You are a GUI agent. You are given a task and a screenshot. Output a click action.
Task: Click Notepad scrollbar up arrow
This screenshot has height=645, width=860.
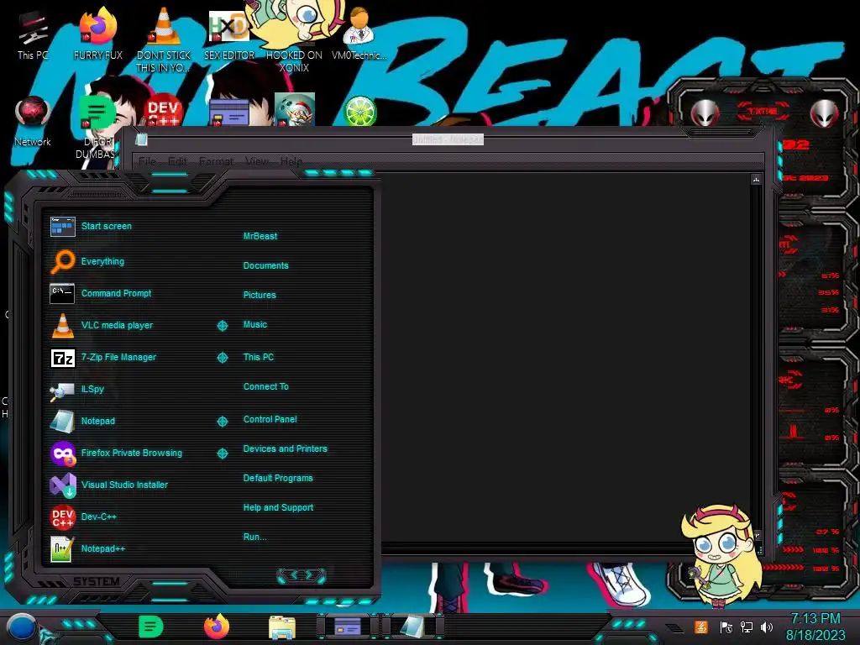click(756, 180)
